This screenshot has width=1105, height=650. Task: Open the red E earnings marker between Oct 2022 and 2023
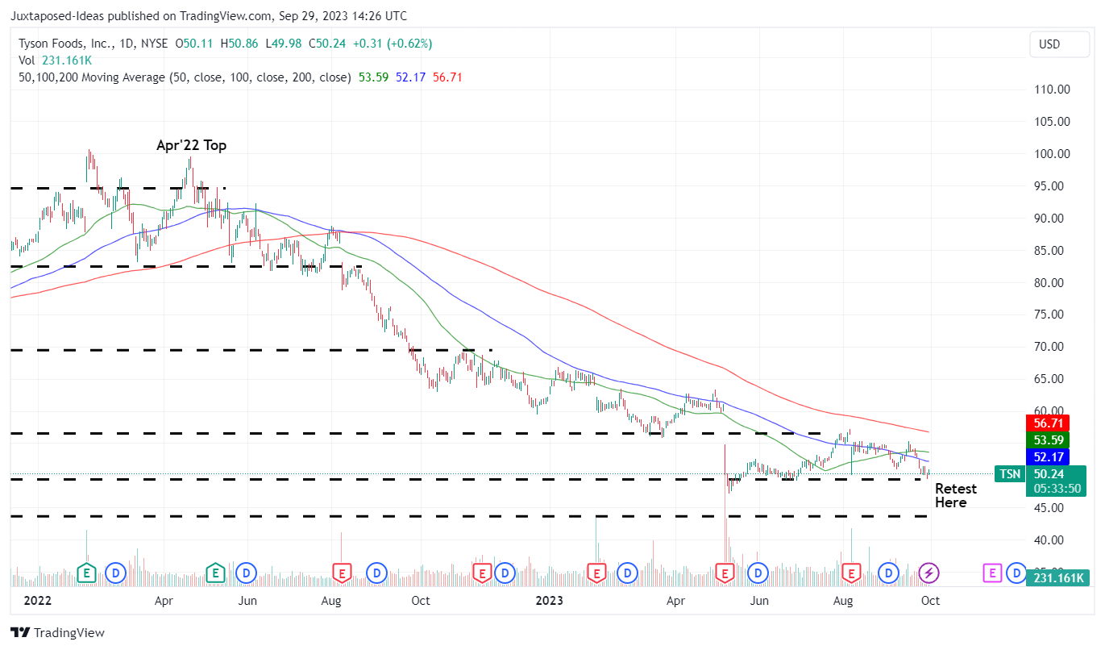482,573
